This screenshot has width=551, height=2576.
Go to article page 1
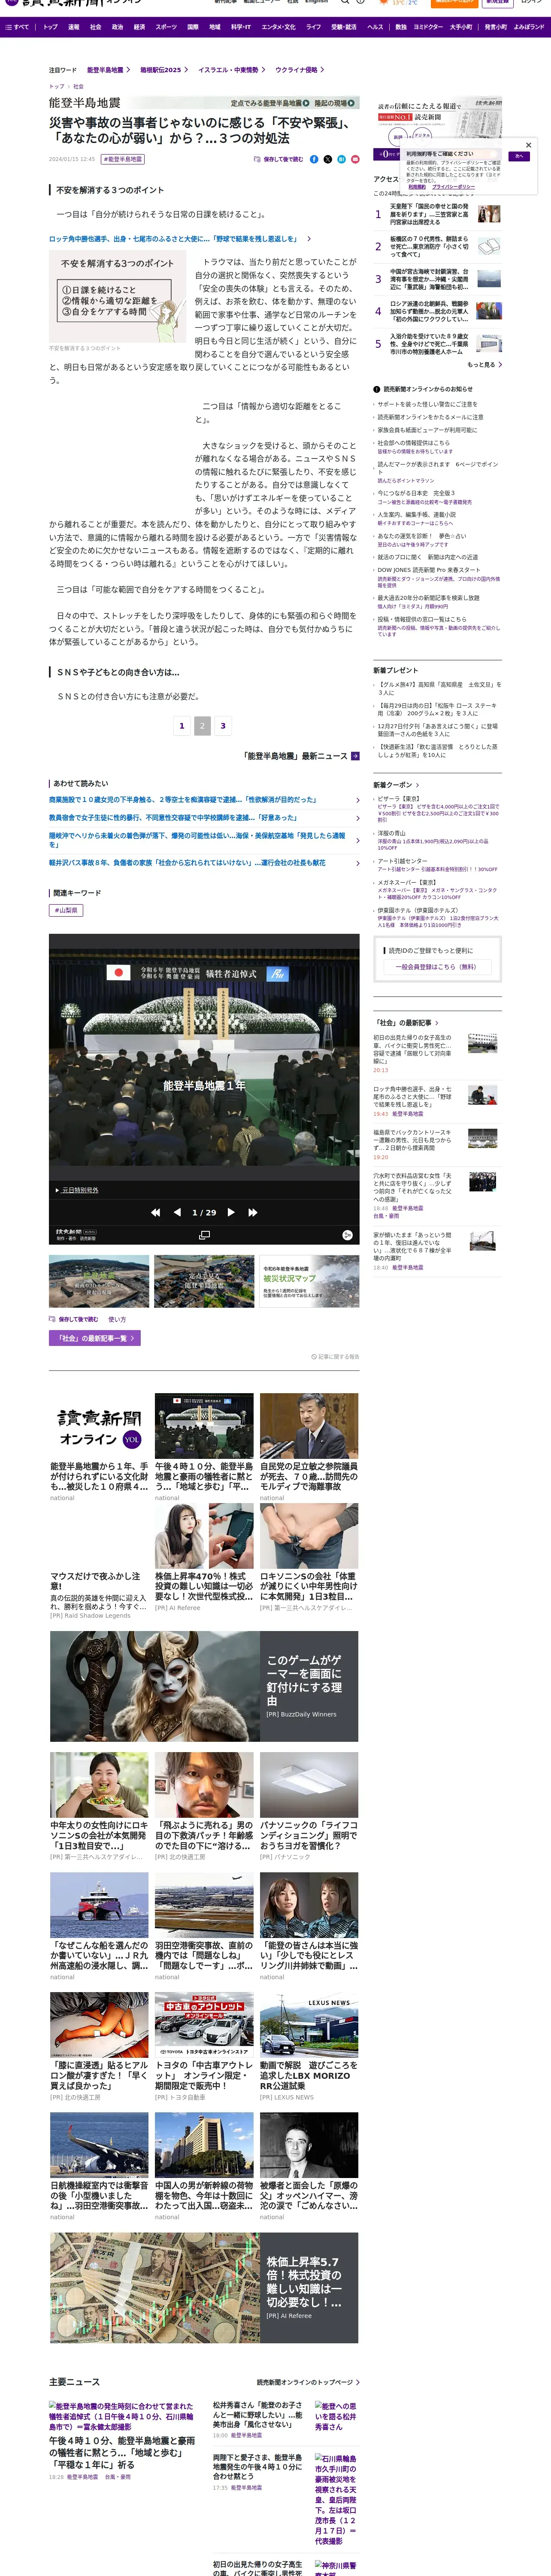tap(181, 726)
